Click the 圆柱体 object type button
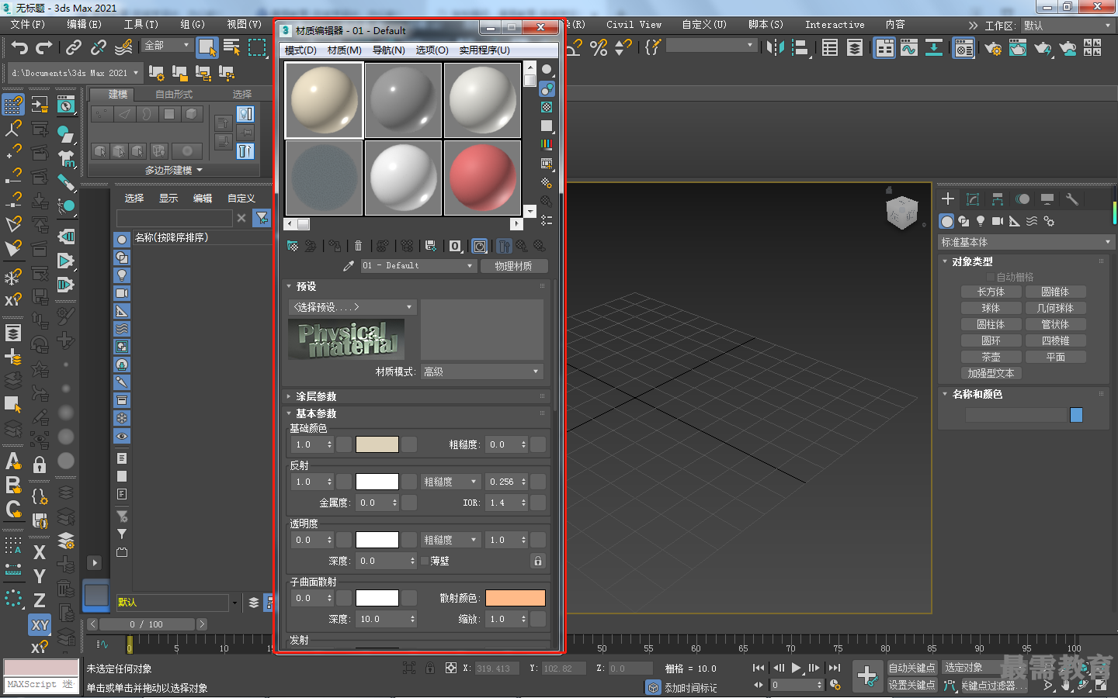This screenshot has height=698, width=1118. [990, 325]
